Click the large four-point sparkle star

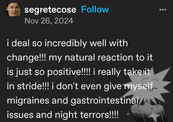153,115
